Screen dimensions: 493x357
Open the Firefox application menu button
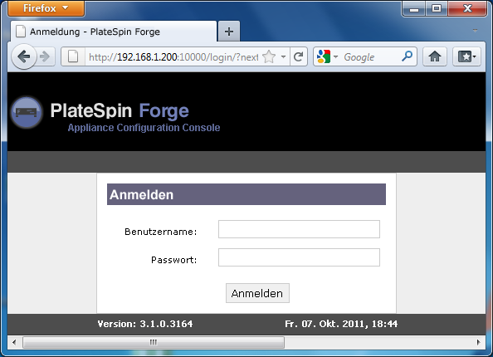coord(46,7)
